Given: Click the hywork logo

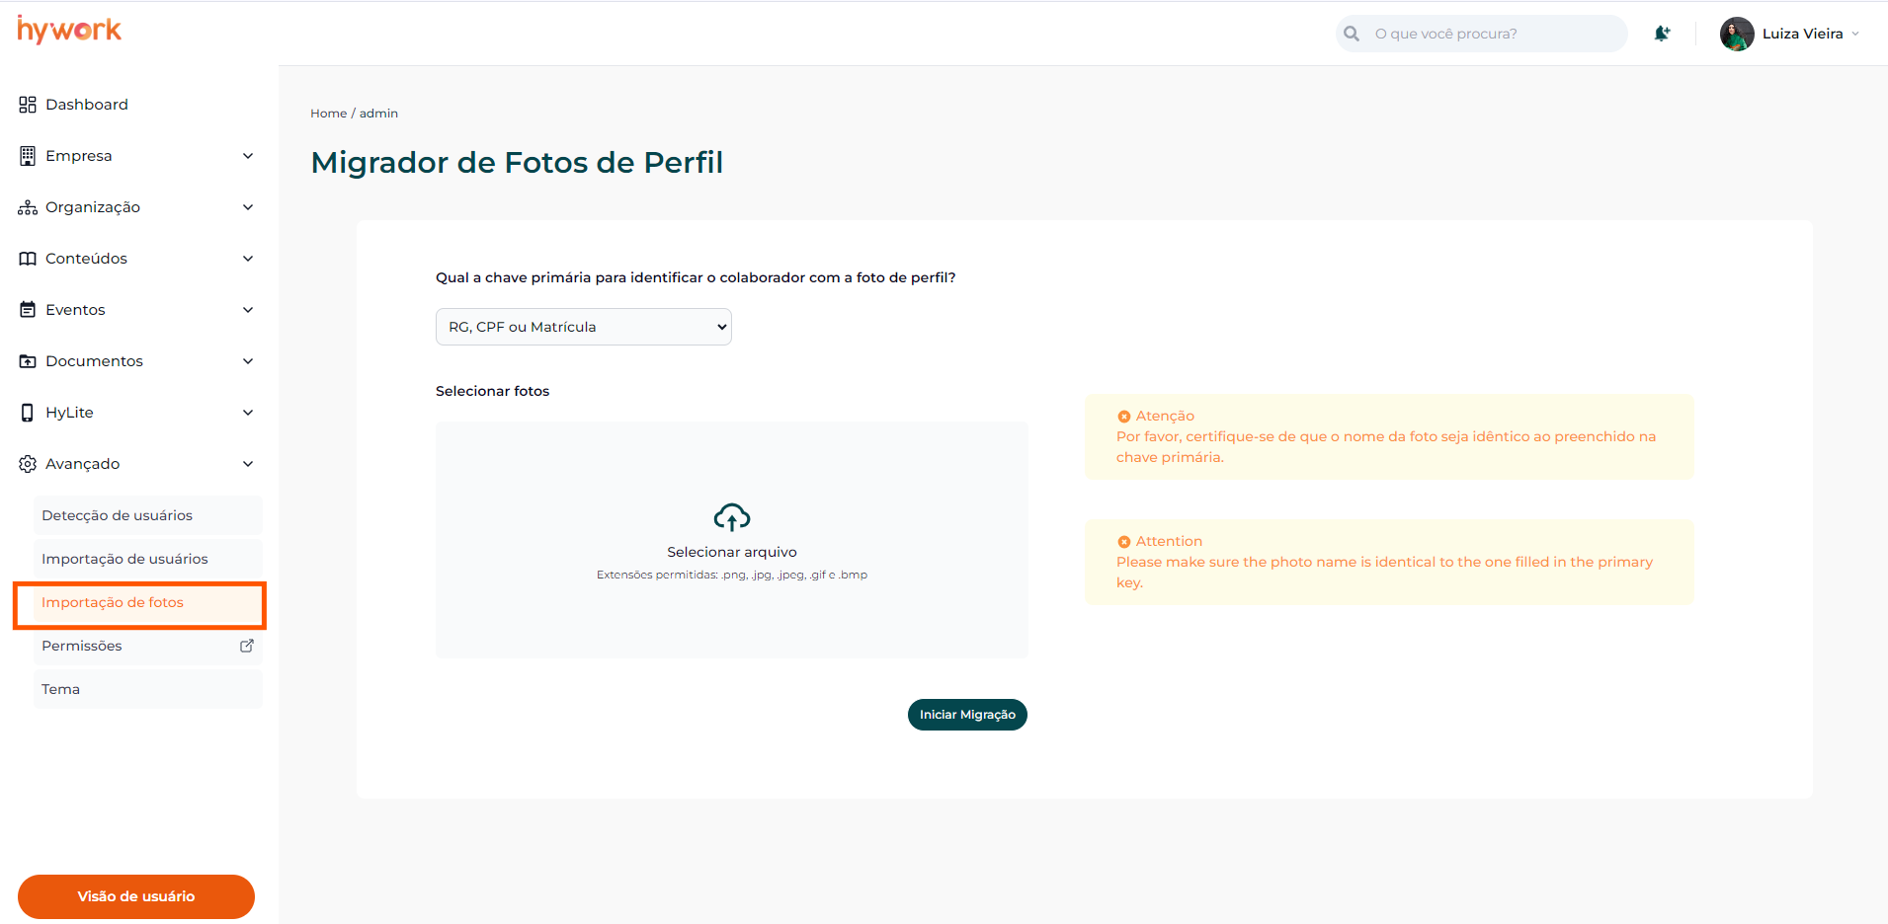Looking at the screenshot, I should pyautogui.click(x=69, y=31).
